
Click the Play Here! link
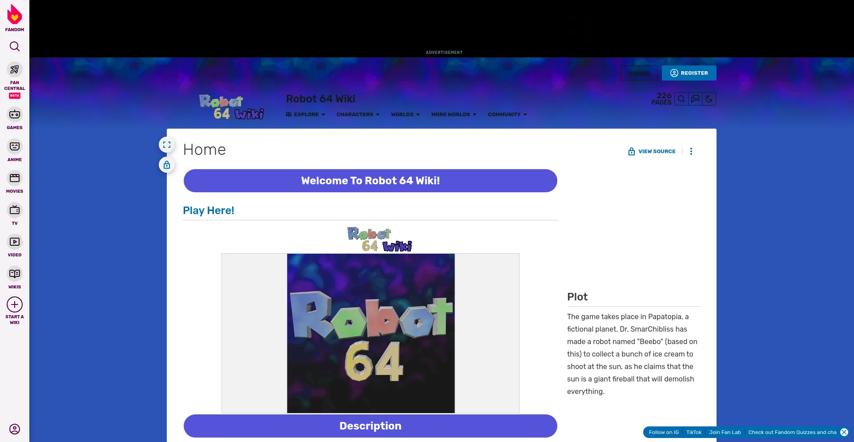point(209,211)
